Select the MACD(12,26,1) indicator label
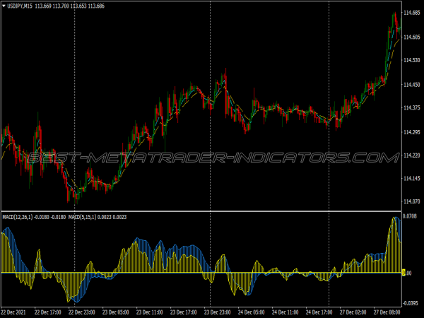This screenshot has width=424, height=318. coord(18,217)
